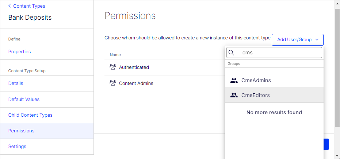Open Child Content Types
Screen dimensions: 340x159
pos(30,115)
